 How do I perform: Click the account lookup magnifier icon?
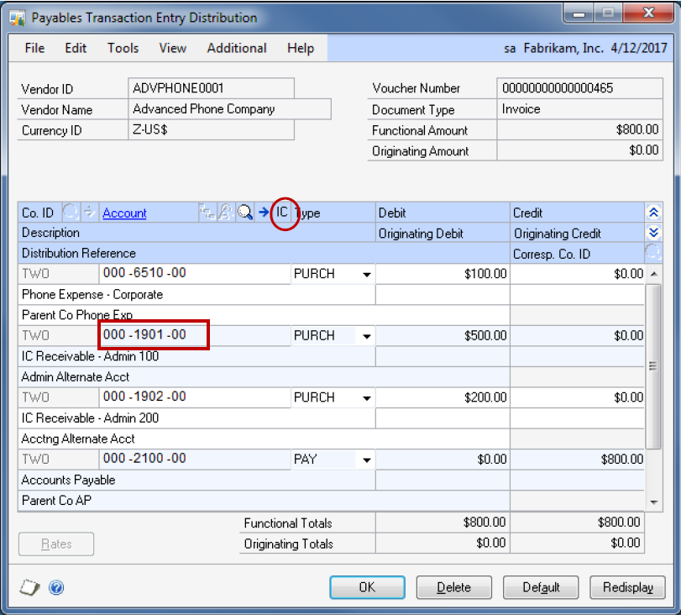click(x=244, y=213)
